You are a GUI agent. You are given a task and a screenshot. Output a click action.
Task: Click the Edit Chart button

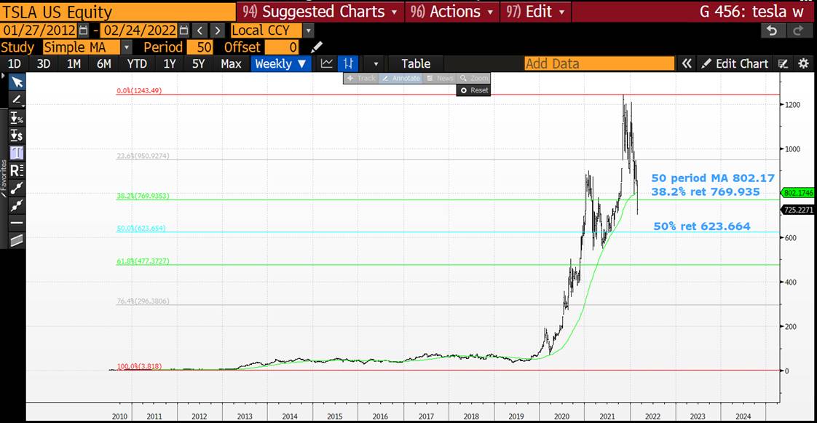click(x=735, y=63)
